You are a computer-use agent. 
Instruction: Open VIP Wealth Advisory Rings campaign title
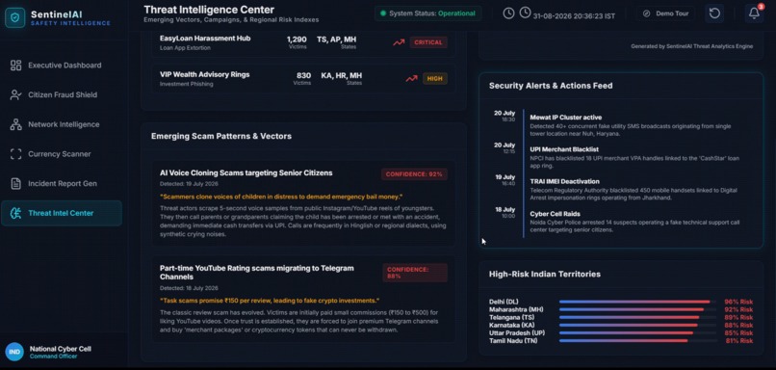204,75
